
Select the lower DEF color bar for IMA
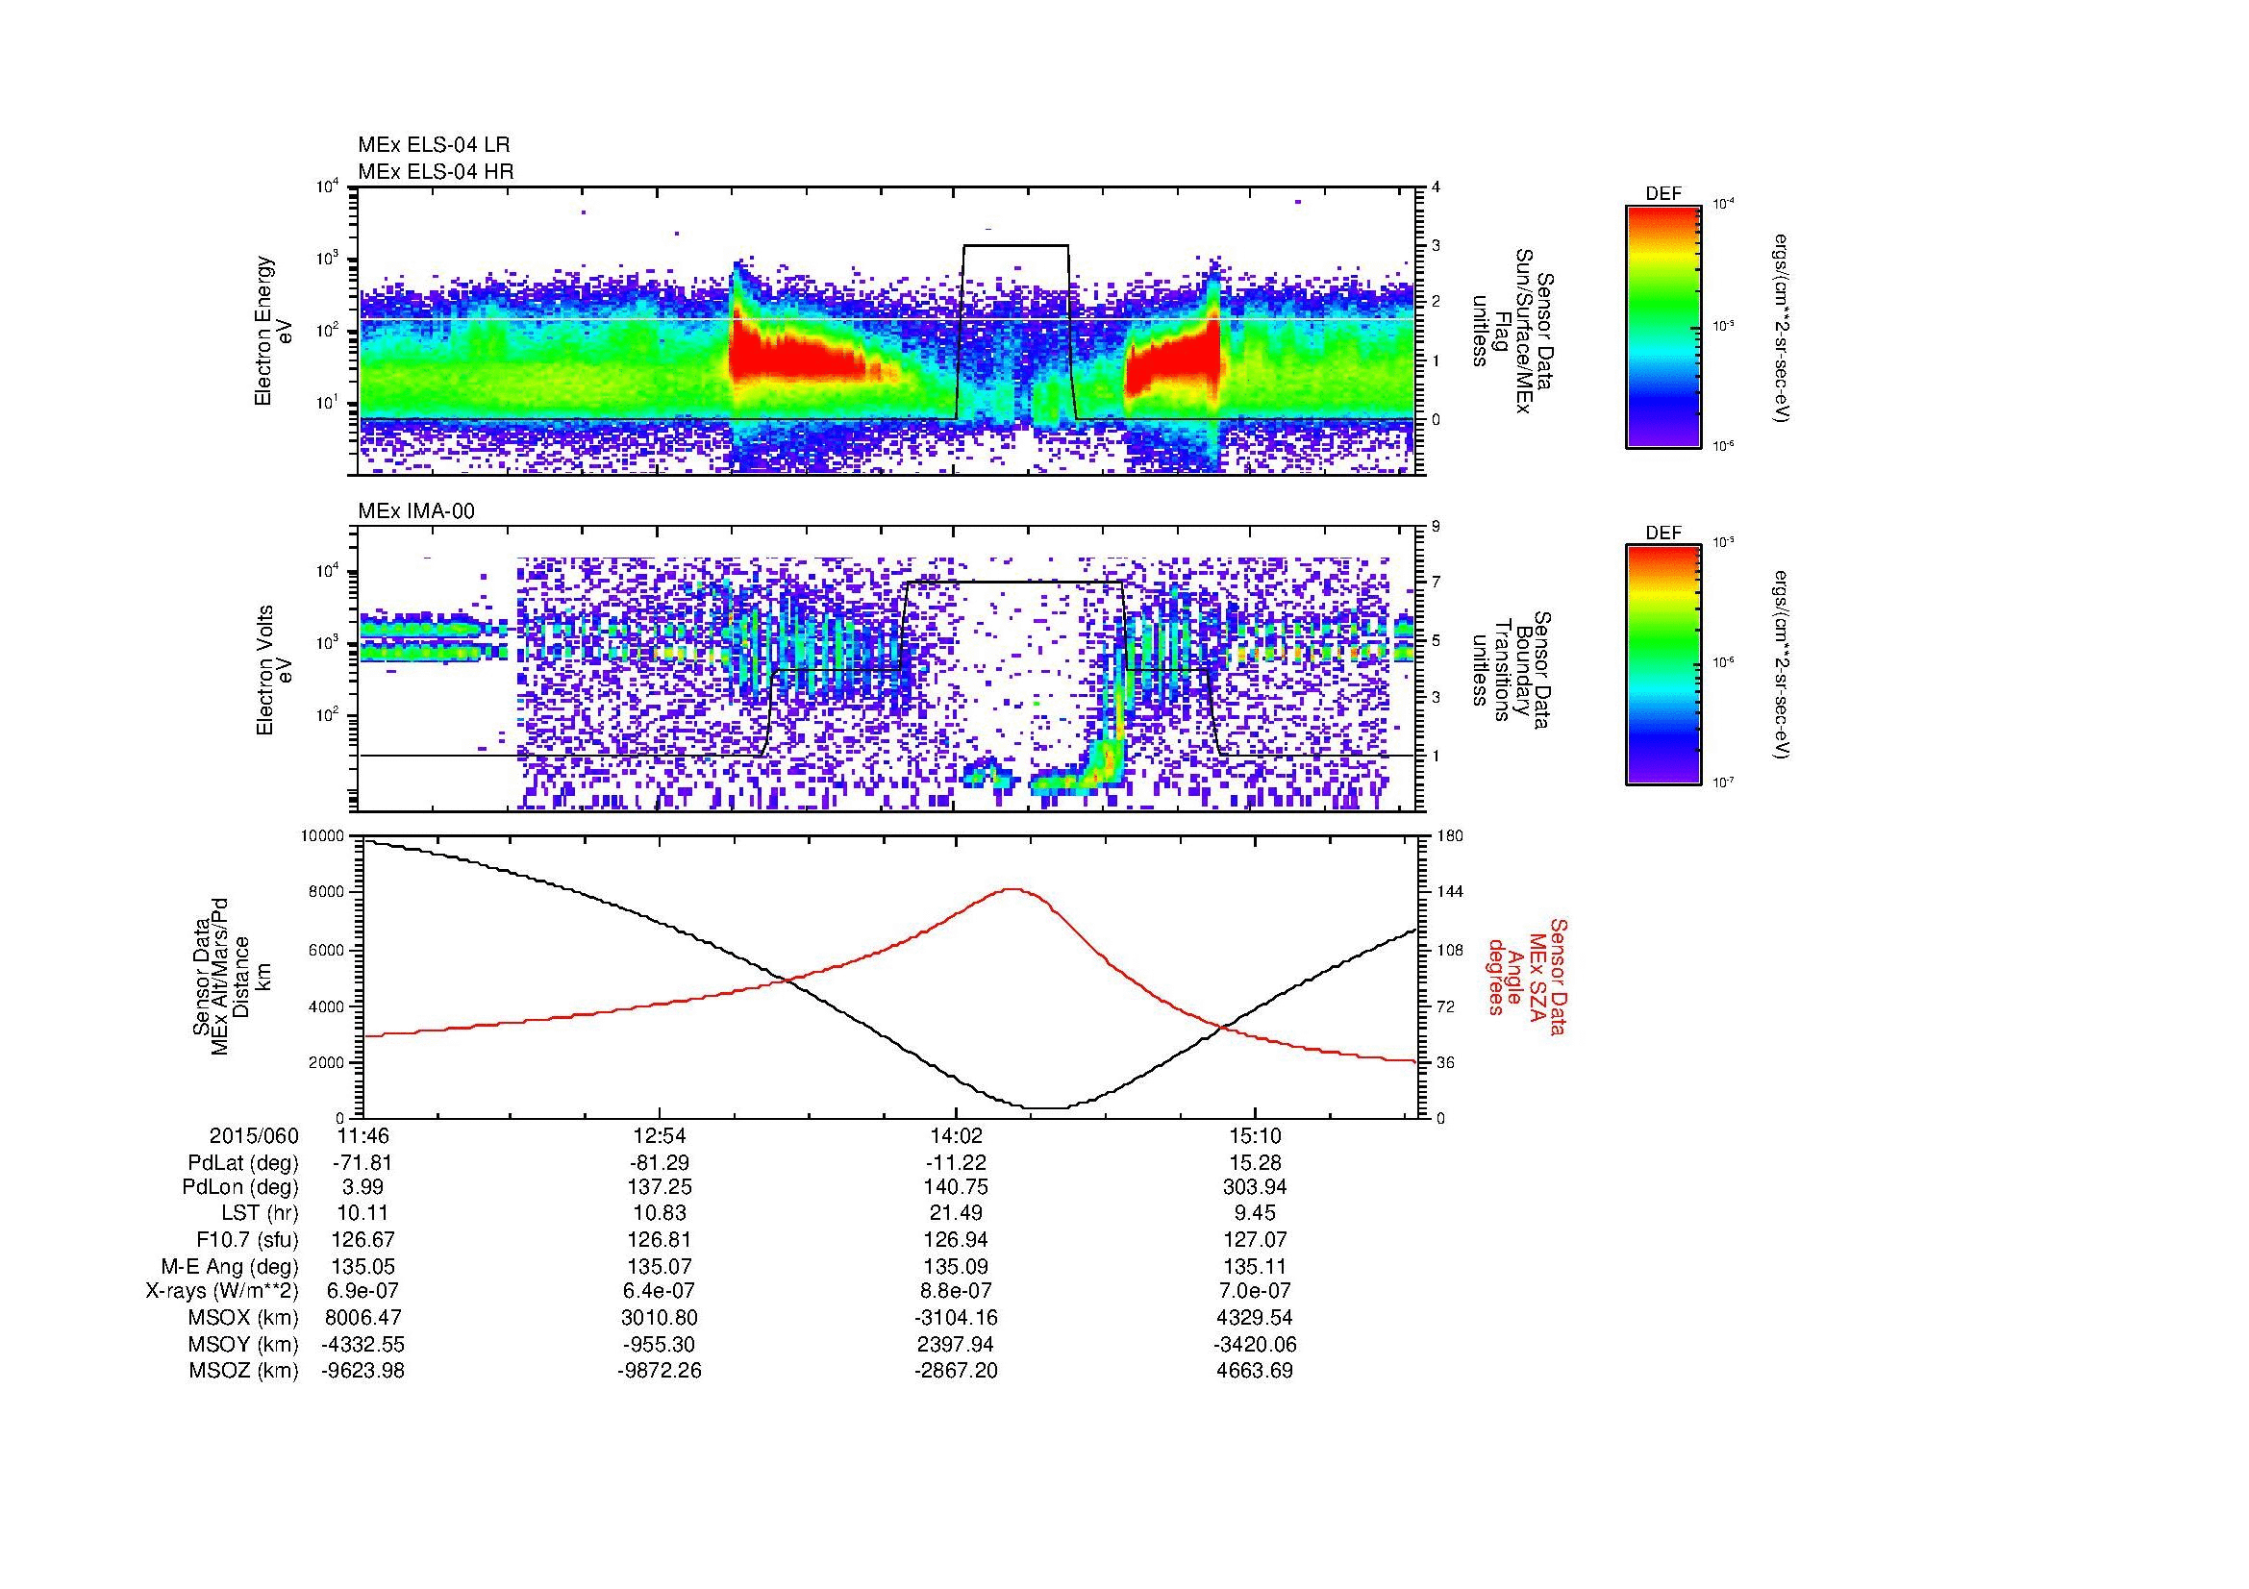point(1663,665)
